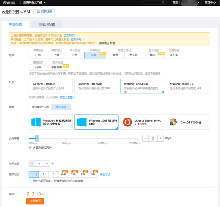The height and width of the screenshot is (207, 220).
Task: Choose 入门配置 (1核1GB) model
Action: 50,86
